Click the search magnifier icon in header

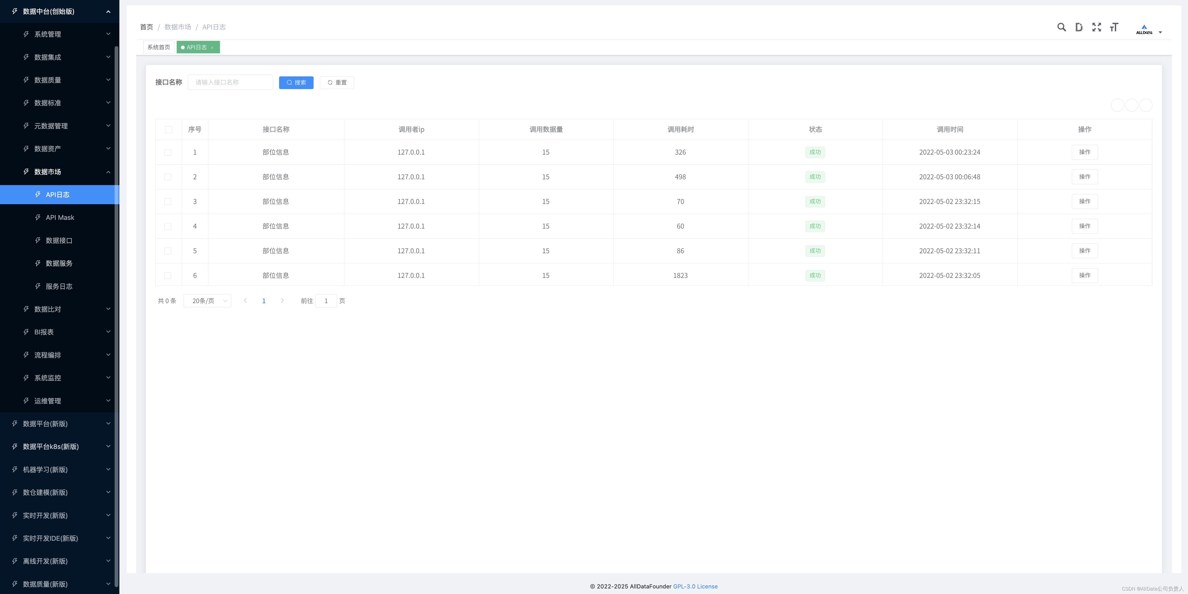click(x=1061, y=27)
